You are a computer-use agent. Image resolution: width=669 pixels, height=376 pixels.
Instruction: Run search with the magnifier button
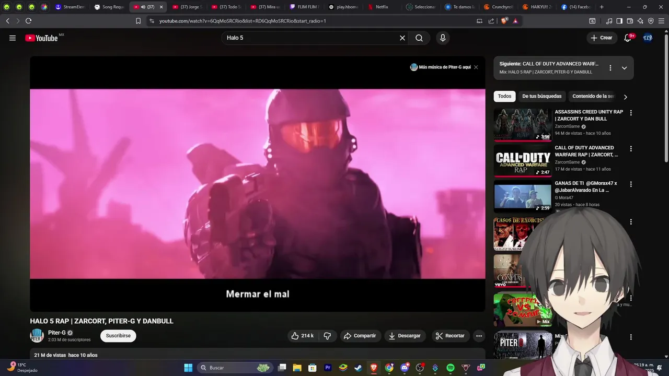click(419, 38)
